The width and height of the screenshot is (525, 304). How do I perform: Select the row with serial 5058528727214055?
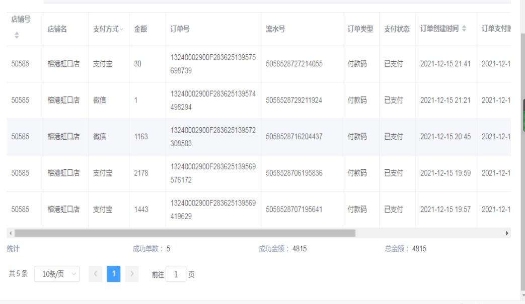tap(294, 64)
